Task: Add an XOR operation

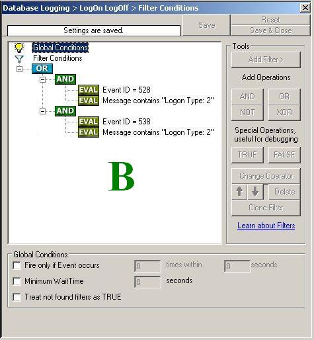Action: pos(284,112)
